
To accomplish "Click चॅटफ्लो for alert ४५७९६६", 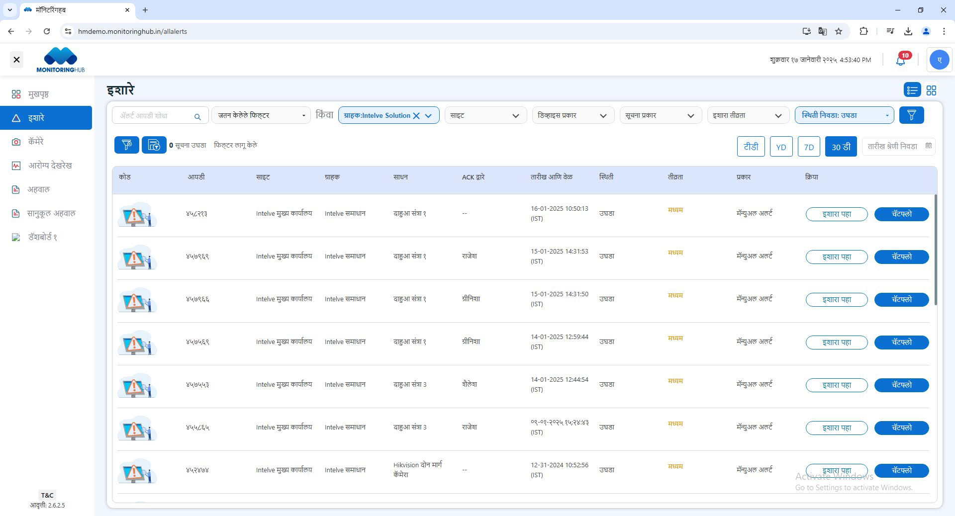I will pyautogui.click(x=901, y=300).
